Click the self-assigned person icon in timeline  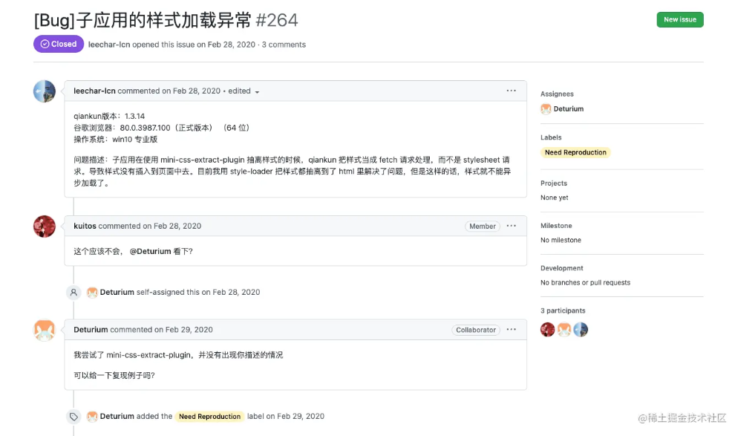(x=73, y=293)
